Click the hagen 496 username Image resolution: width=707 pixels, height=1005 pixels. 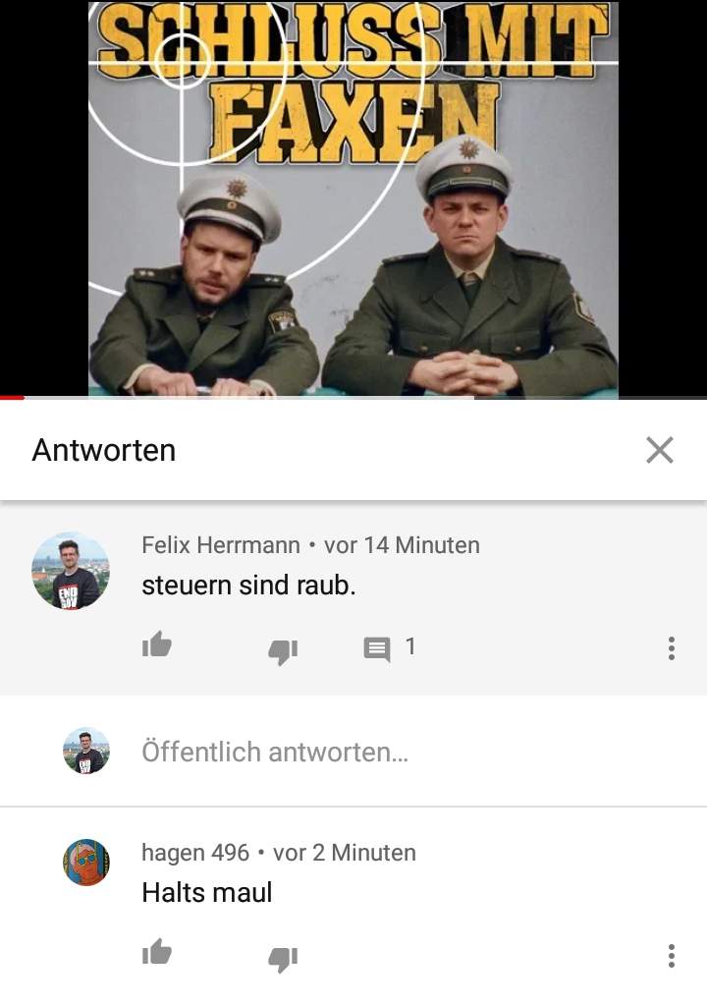195,853
